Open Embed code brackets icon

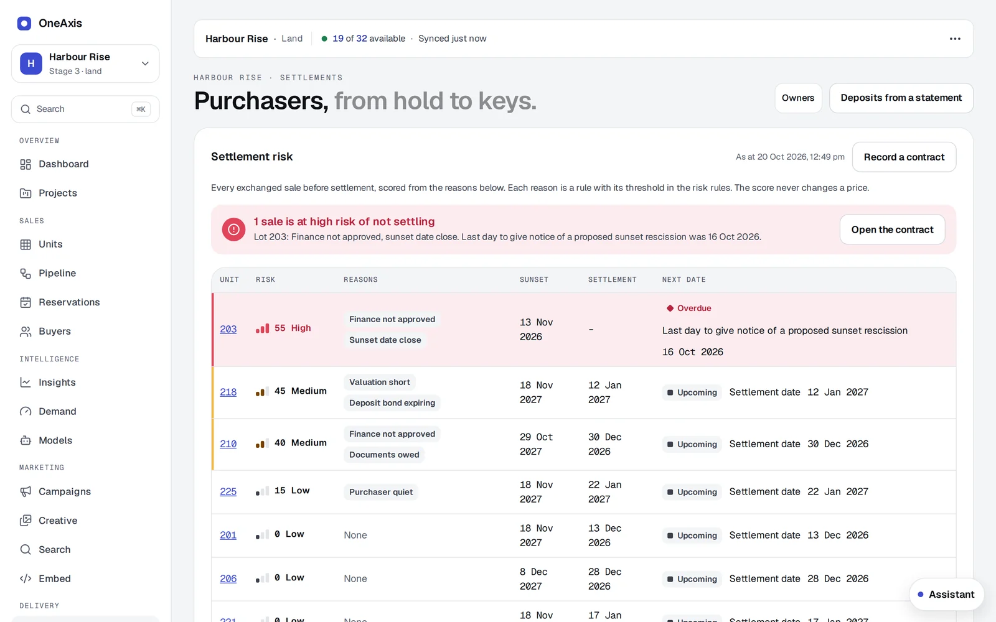pyautogui.click(x=26, y=578)
